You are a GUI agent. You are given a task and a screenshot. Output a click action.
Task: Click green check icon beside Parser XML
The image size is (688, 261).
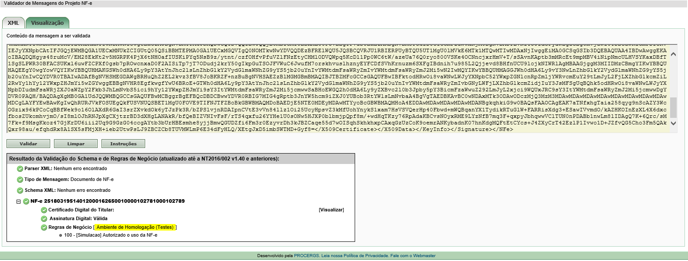click(x=20, y=169)
